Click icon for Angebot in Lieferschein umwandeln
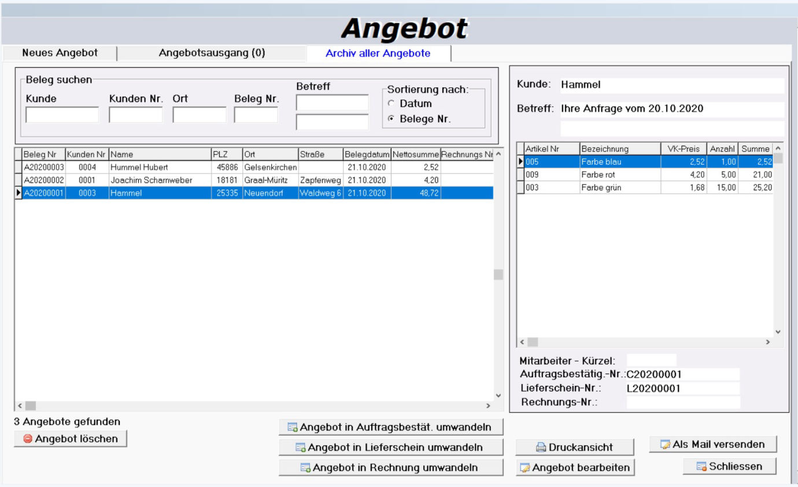 click(301, 448)
